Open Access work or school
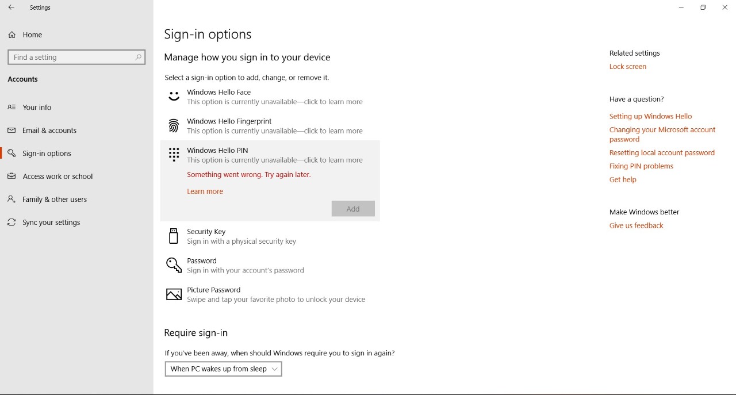Image resolution: width=736 pixels, height=395 pixels. click(76, 177)
